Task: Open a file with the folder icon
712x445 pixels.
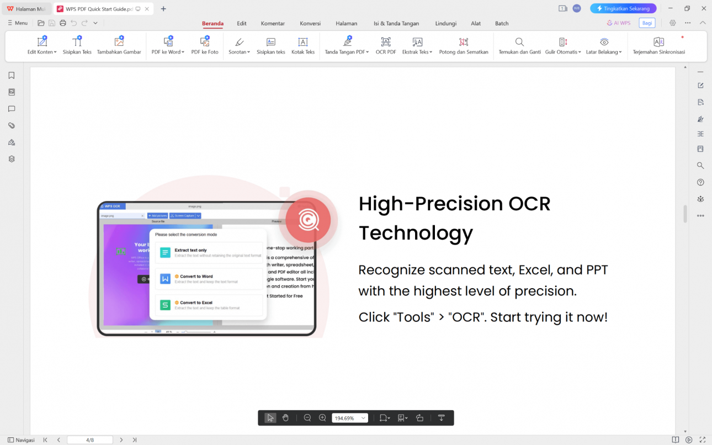Action: (x=41, y=23)
